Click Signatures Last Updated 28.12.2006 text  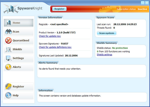click(58, 56)
